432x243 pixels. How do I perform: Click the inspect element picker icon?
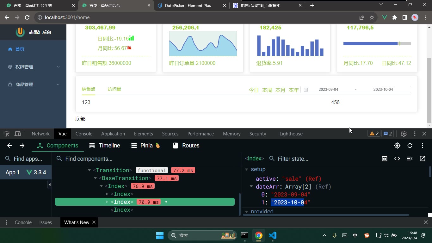pos(7,134)
